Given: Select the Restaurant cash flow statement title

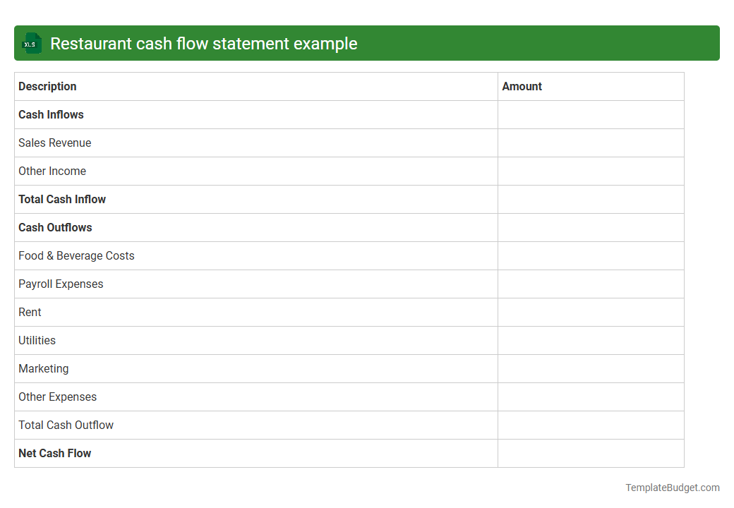Looking at the screenshot, I should click(204, 43).
